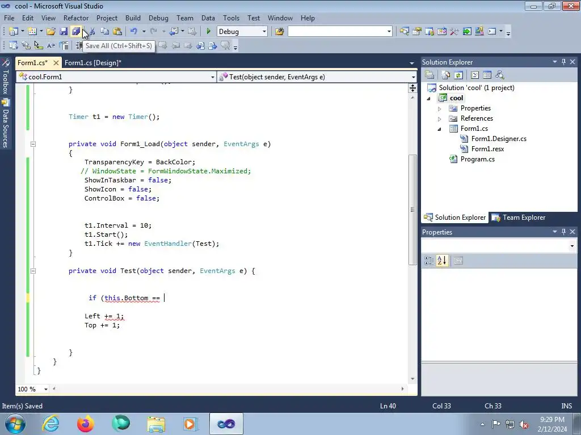Collapse the Form1_Load method outline

pyautogui.click(x=33, y=144)
